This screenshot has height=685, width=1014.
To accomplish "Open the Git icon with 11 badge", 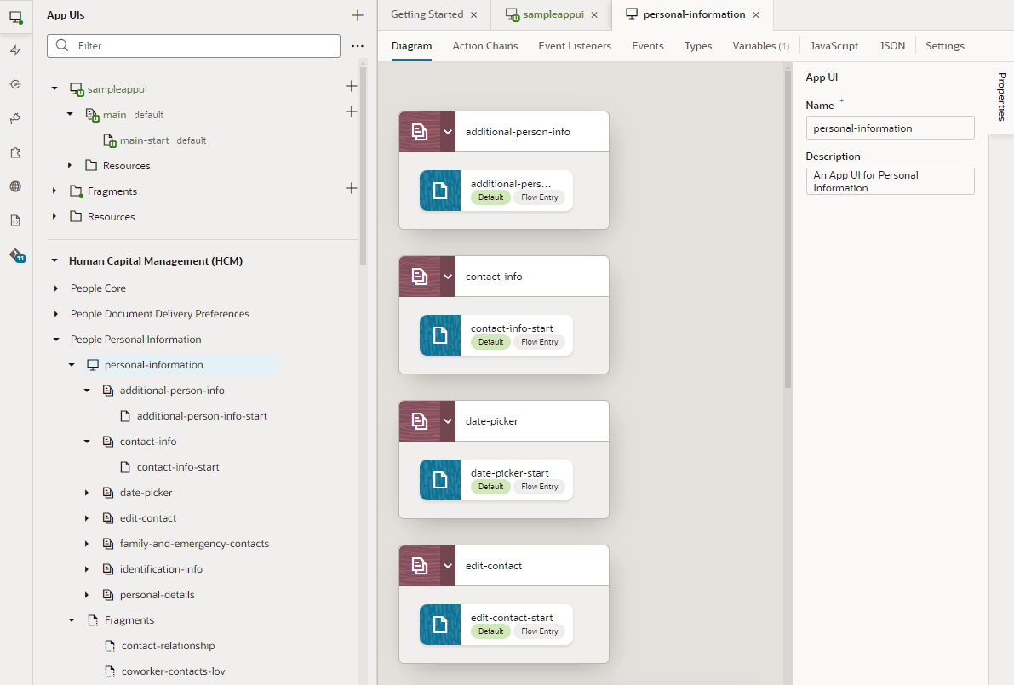I will tap(18, 255).
